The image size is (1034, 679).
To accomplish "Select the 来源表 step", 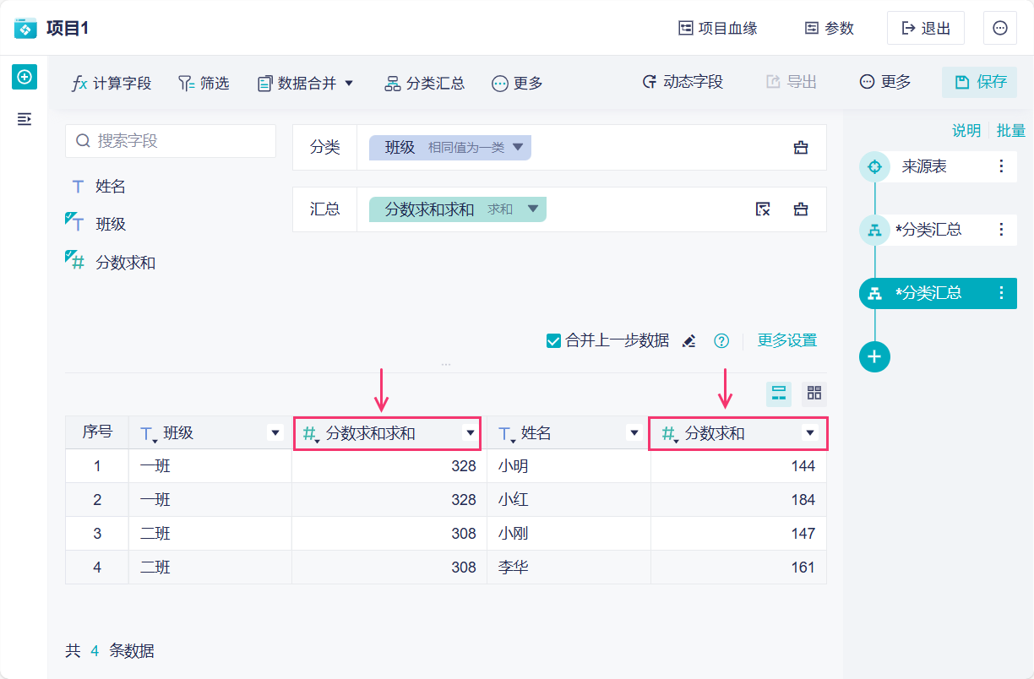I will [924, 166].
